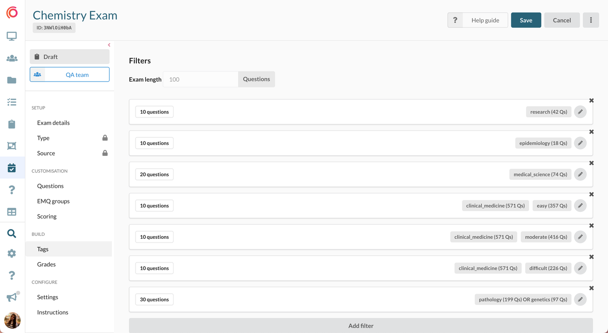Click the Save button
This screenshot has height=333, width=608.
(x=526, y=20)
